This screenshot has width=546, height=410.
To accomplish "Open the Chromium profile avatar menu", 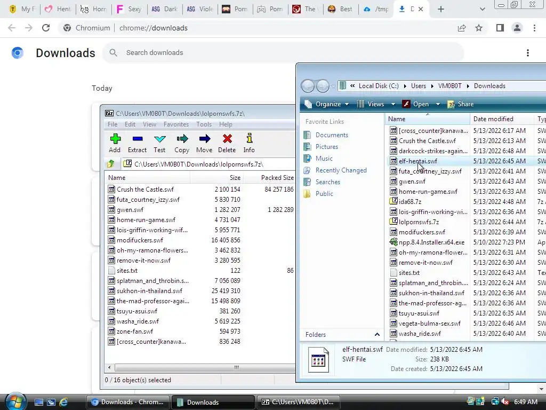I will pos(517,28).
